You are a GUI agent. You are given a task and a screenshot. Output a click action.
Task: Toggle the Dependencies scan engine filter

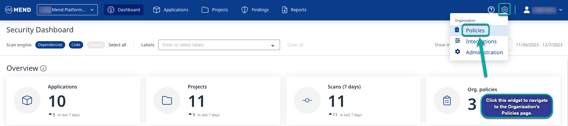click(50, 45)
